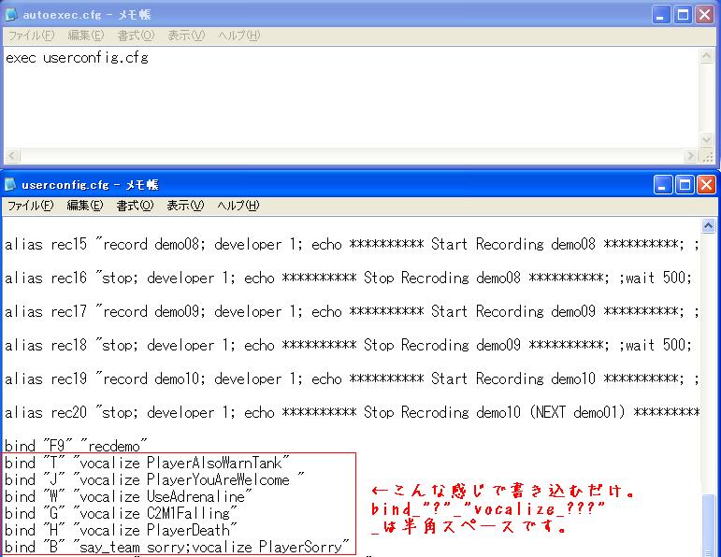Maximize the autoexec.cfg window
This screenshot has height=557, width=721.
[x=683, y=15]
